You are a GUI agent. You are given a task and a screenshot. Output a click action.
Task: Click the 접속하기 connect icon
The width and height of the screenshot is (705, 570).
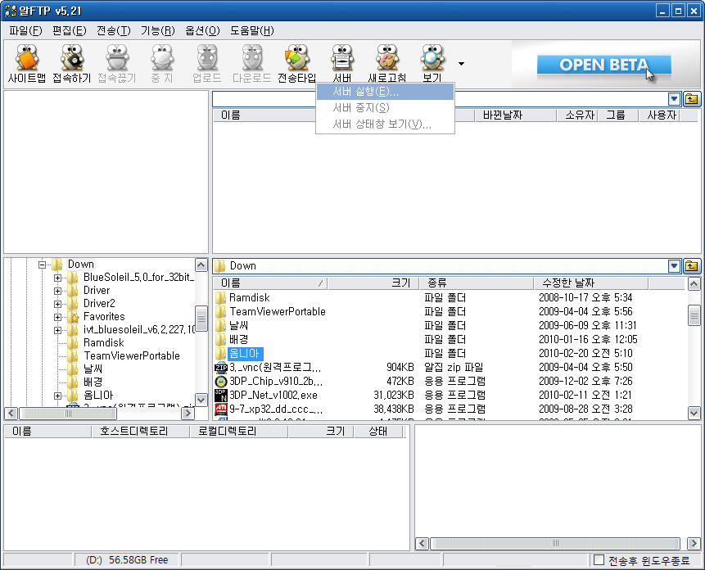(x=72, y=63)
